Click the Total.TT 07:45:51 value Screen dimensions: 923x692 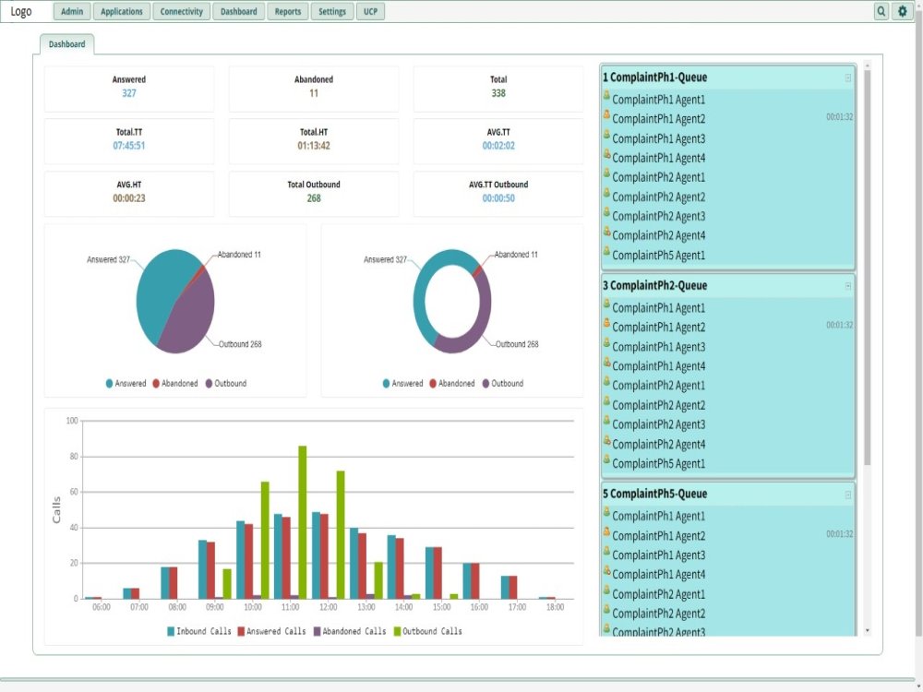(x=129, y=146)
